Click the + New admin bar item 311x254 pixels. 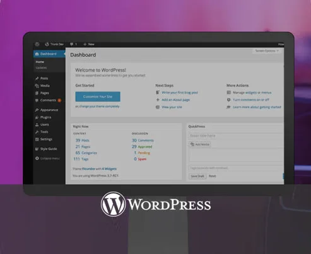[x=89, y=44]
